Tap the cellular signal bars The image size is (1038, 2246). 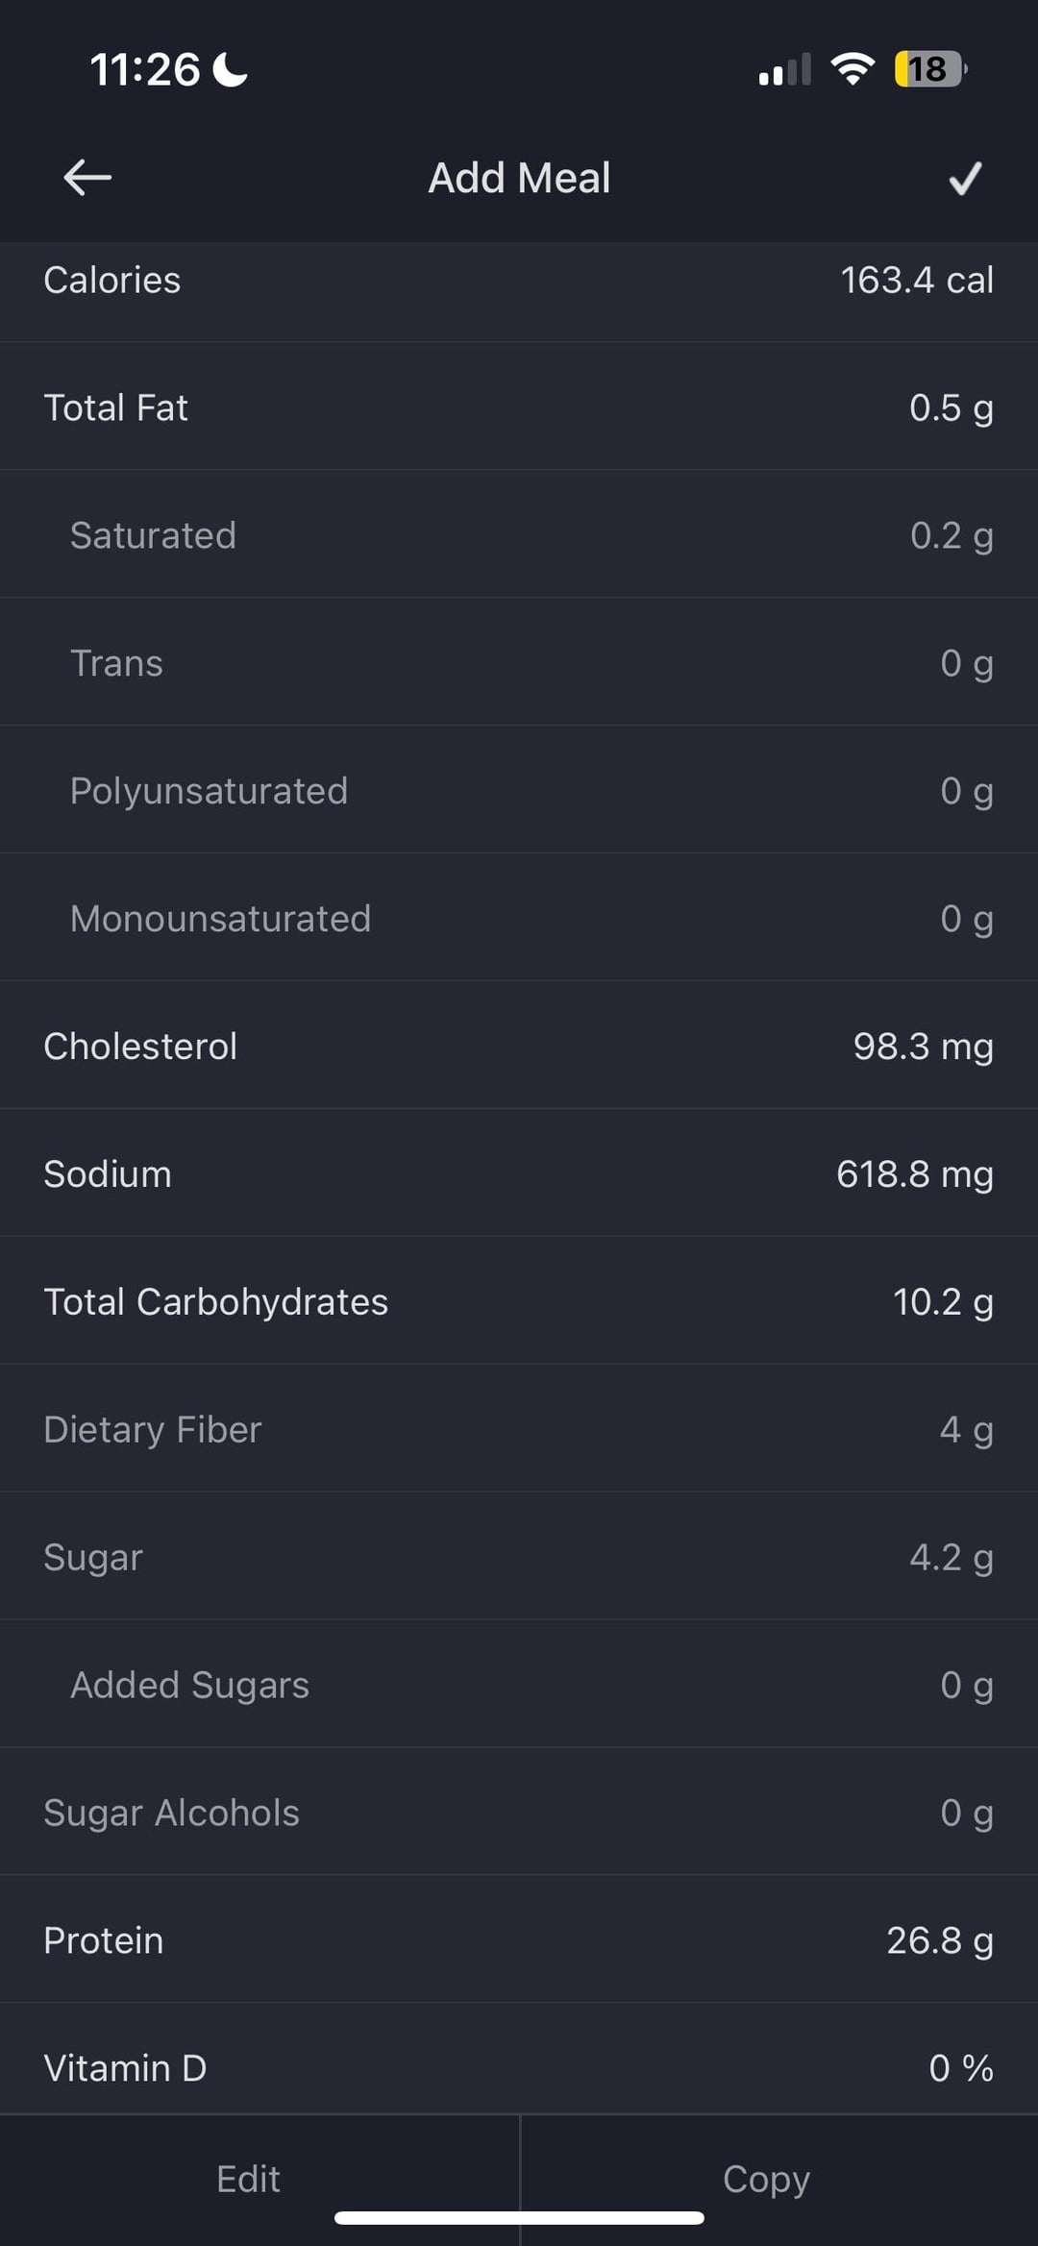tap(784, 70)
